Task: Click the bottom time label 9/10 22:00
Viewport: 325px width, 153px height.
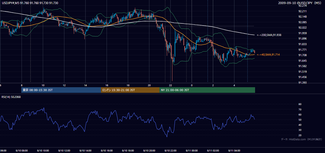Action: pos(170,151)
